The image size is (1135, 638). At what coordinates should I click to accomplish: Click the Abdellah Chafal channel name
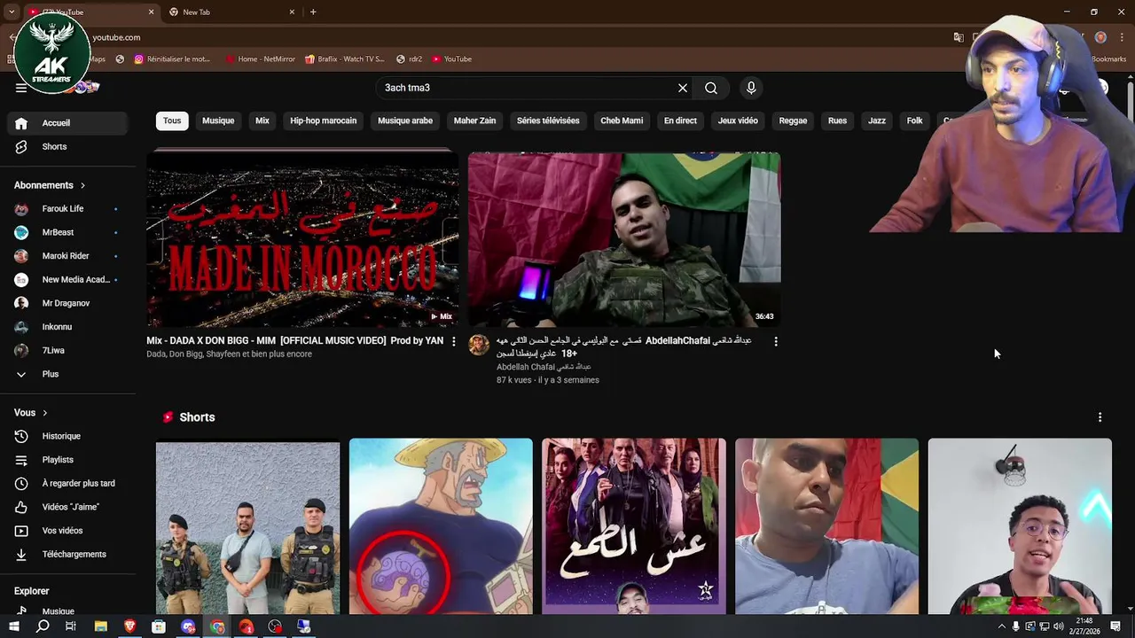[543, 367]
